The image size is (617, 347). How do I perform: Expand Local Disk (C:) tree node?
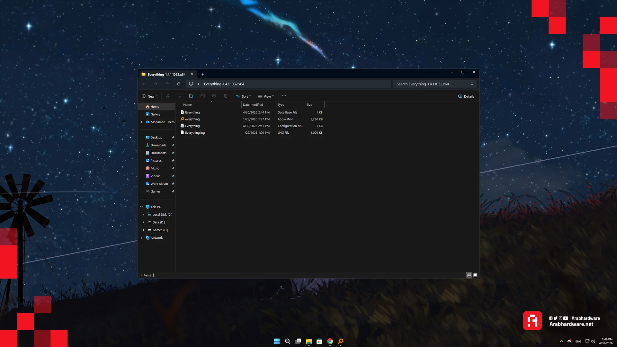point(143,215)
